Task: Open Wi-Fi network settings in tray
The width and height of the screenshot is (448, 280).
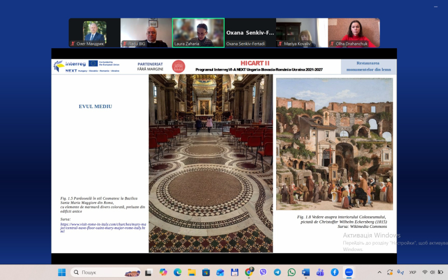Action: (x=424, y=272)
